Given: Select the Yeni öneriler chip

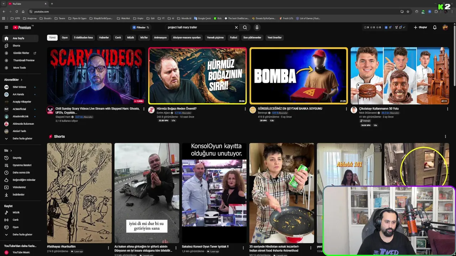Looking at the screenshot, I should tap(275, 37).
